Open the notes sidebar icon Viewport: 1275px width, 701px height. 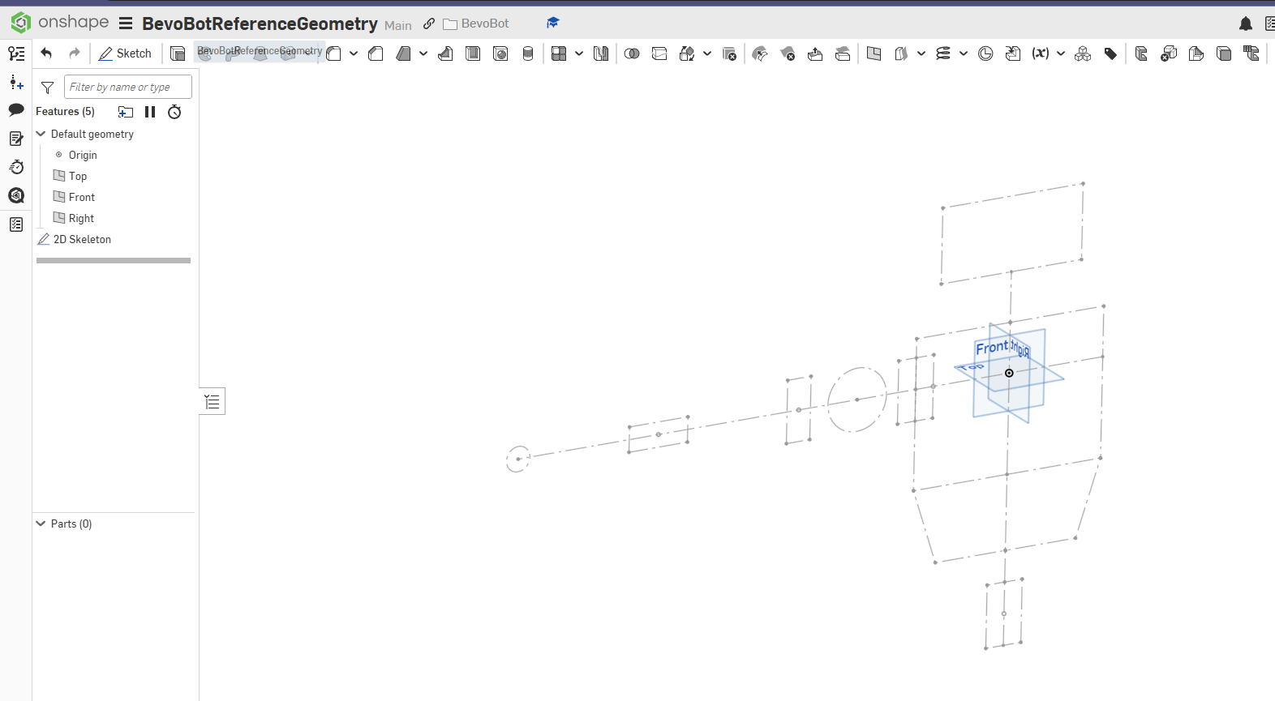coord(16,139)
